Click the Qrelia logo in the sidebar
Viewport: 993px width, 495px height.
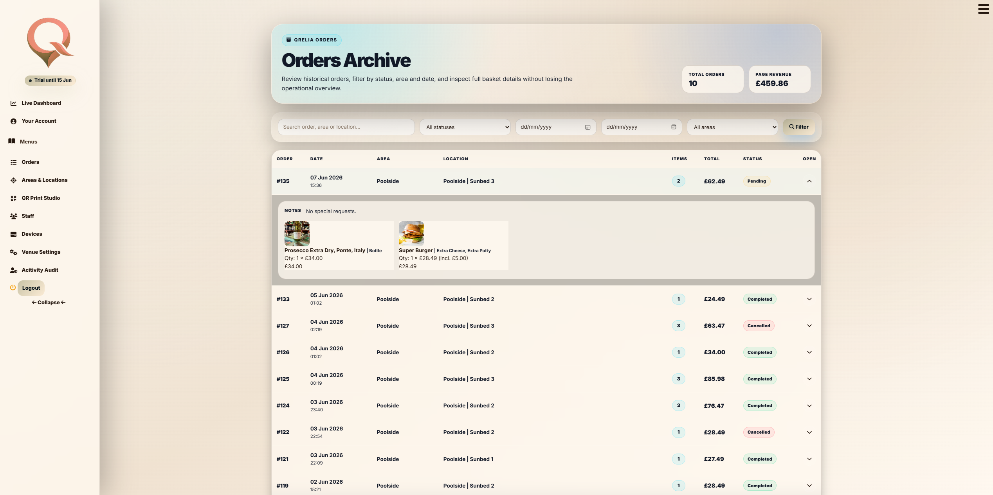pyautogui.click(x=50, y=43)
